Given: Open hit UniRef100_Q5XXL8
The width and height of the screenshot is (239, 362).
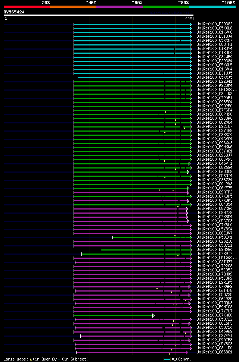Looking at the screenshot, I should pos(214,28).
